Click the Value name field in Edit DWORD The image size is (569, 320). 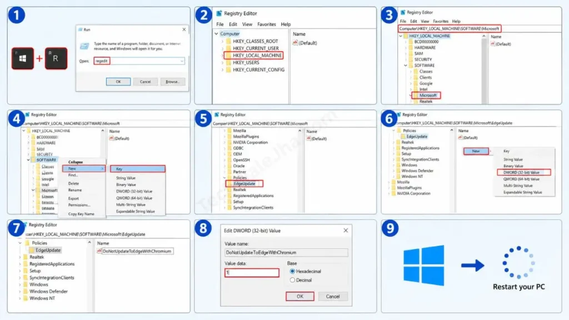[x=286, y=252]
